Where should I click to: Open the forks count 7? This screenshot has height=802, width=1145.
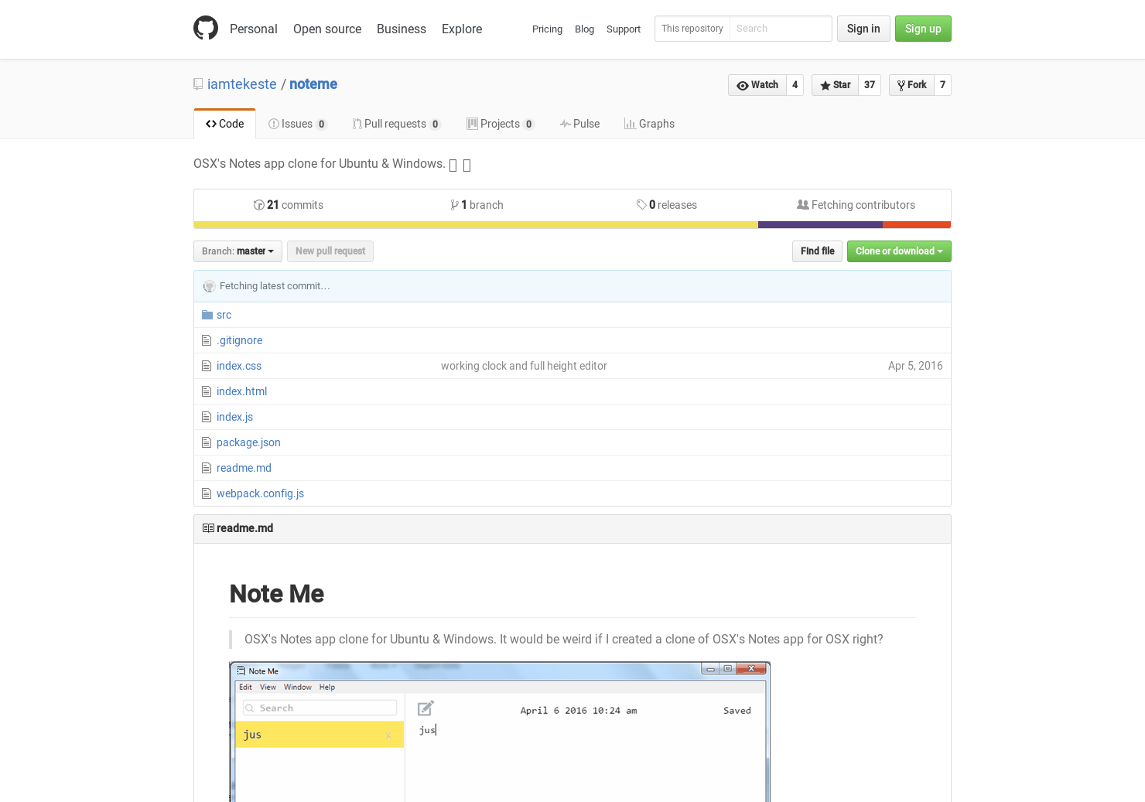942,85
